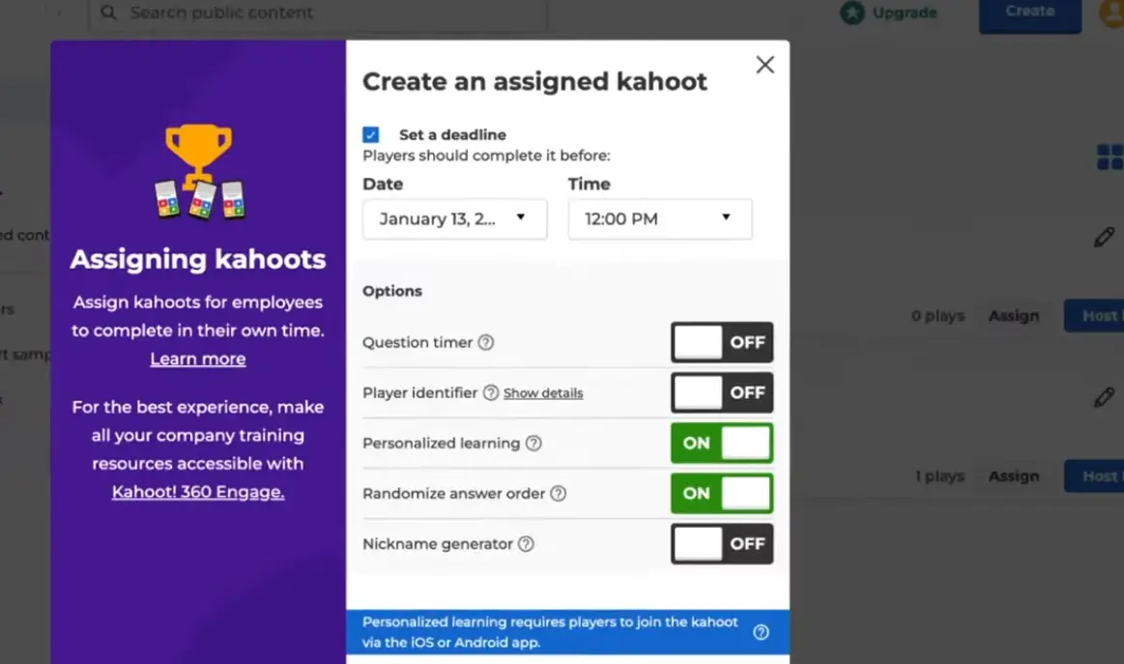Viewport: 1124px width, 664px height.
Task: Open the Date dropdown showing January 13
Action: click(x=454, y=219)
